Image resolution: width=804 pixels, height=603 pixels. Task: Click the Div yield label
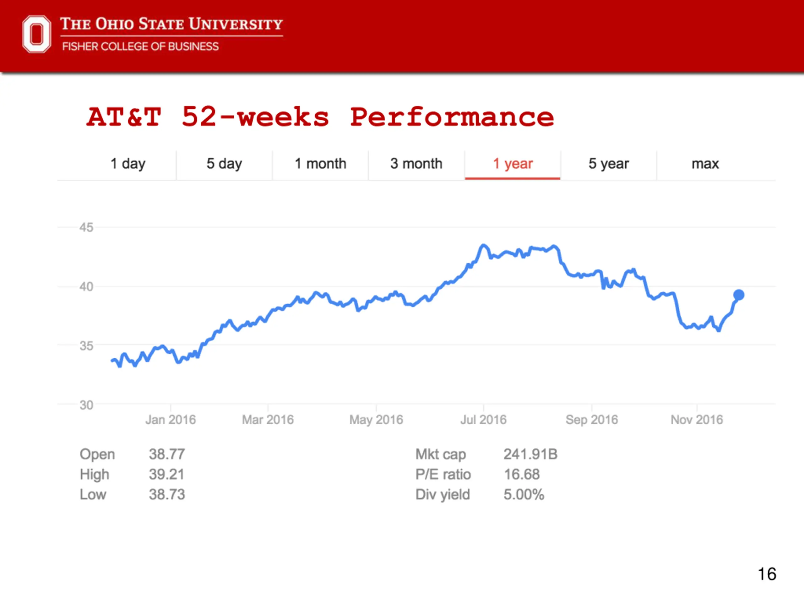[443, 495]
